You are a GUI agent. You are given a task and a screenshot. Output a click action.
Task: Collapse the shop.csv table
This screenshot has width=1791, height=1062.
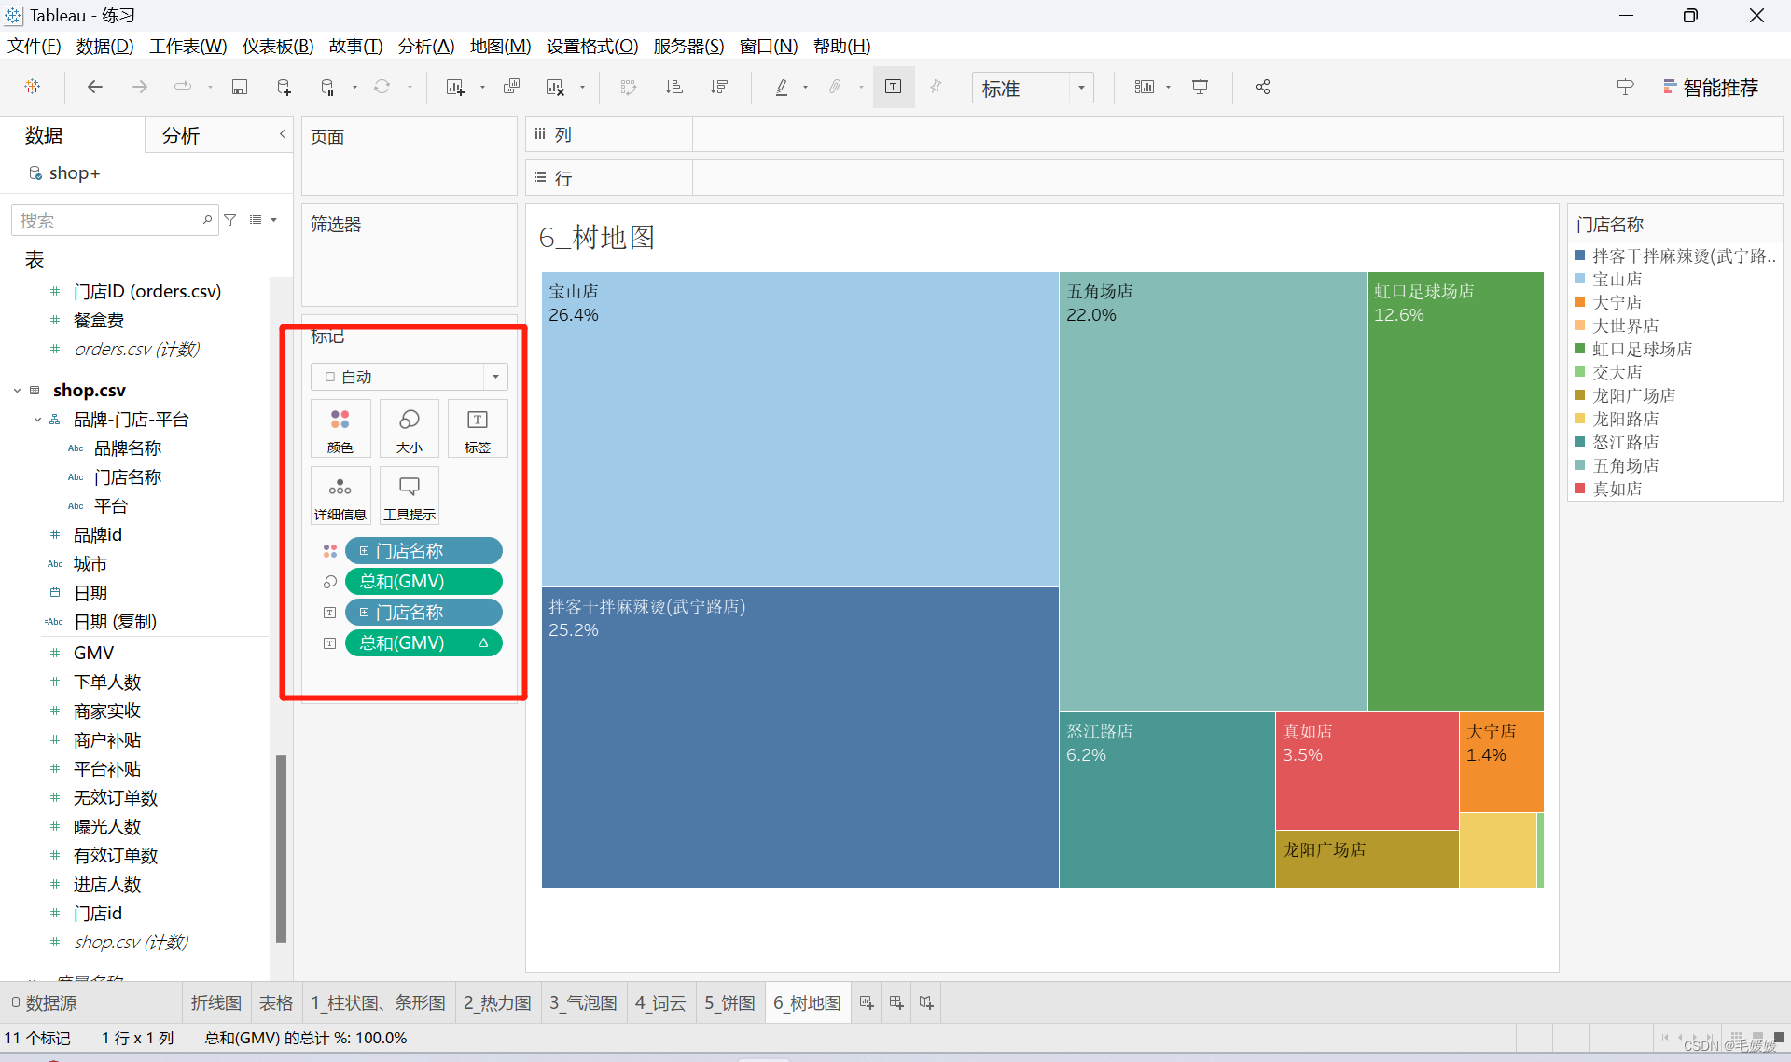[x=17, y=391]
